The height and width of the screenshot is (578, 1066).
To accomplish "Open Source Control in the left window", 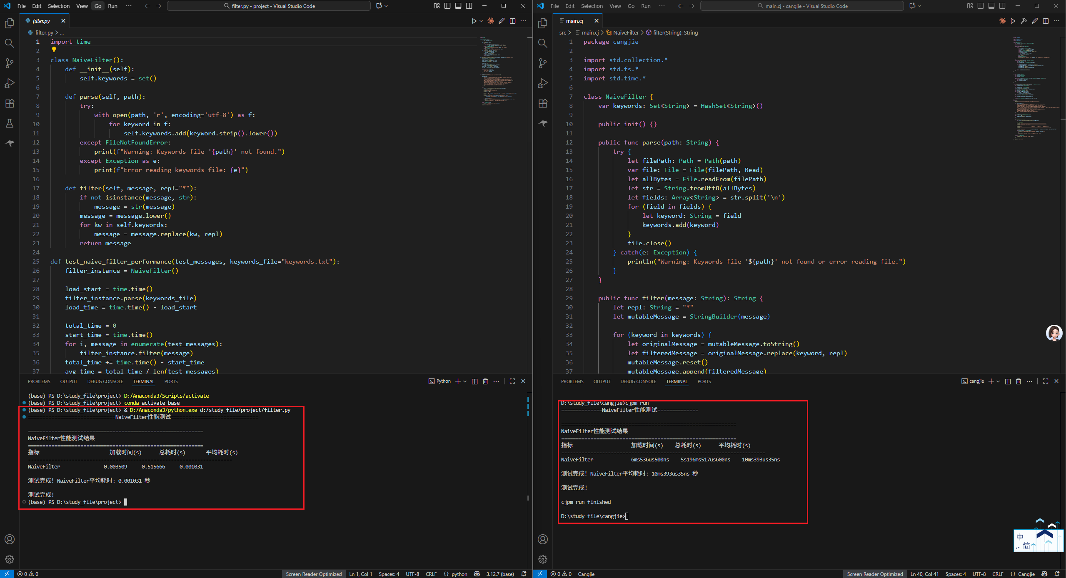I will (9, 63).
